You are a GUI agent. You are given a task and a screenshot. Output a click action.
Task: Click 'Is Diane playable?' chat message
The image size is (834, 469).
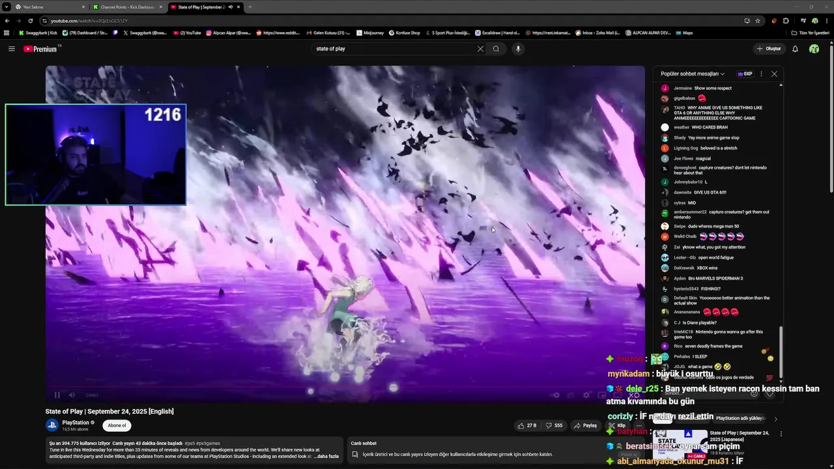coord(700,322)
